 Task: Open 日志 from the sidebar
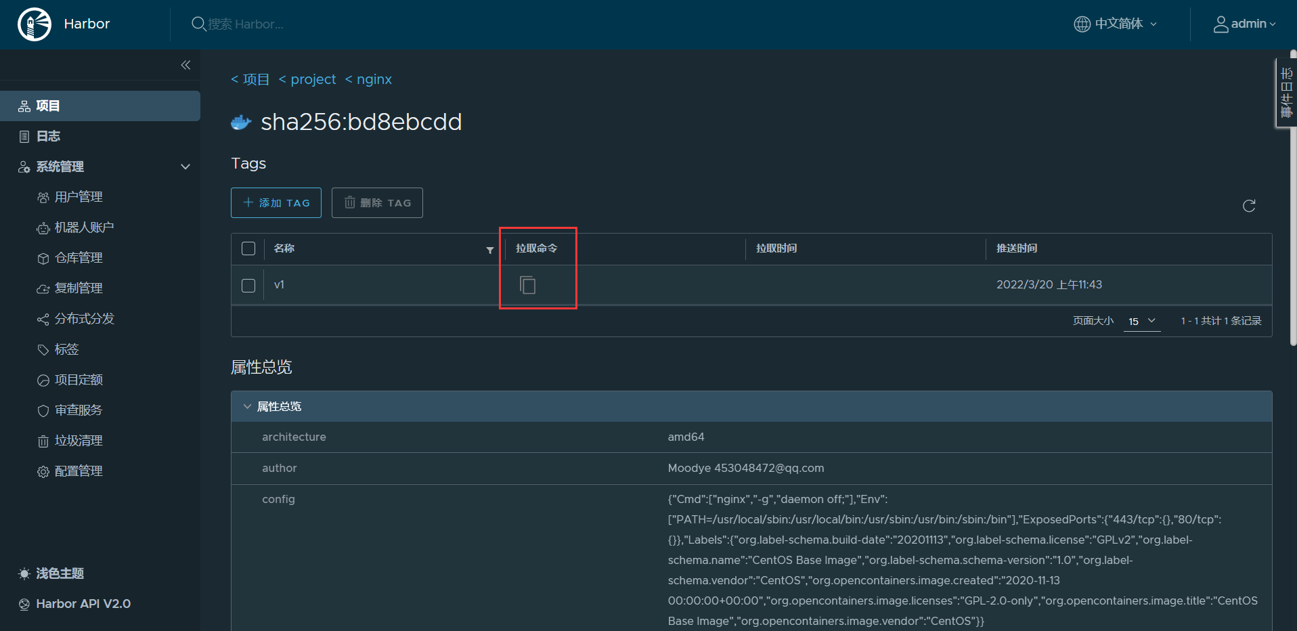(x=47, y=136)
